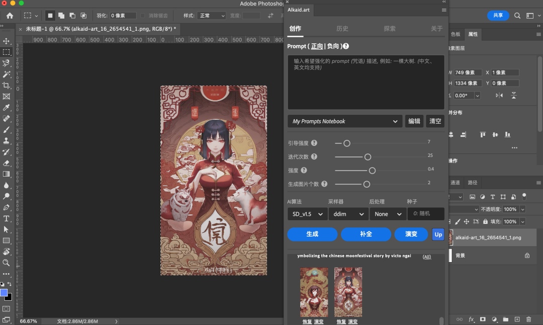Switch to the 属性 panel tab
543x325 pixels.
click(x=473, y=34)
